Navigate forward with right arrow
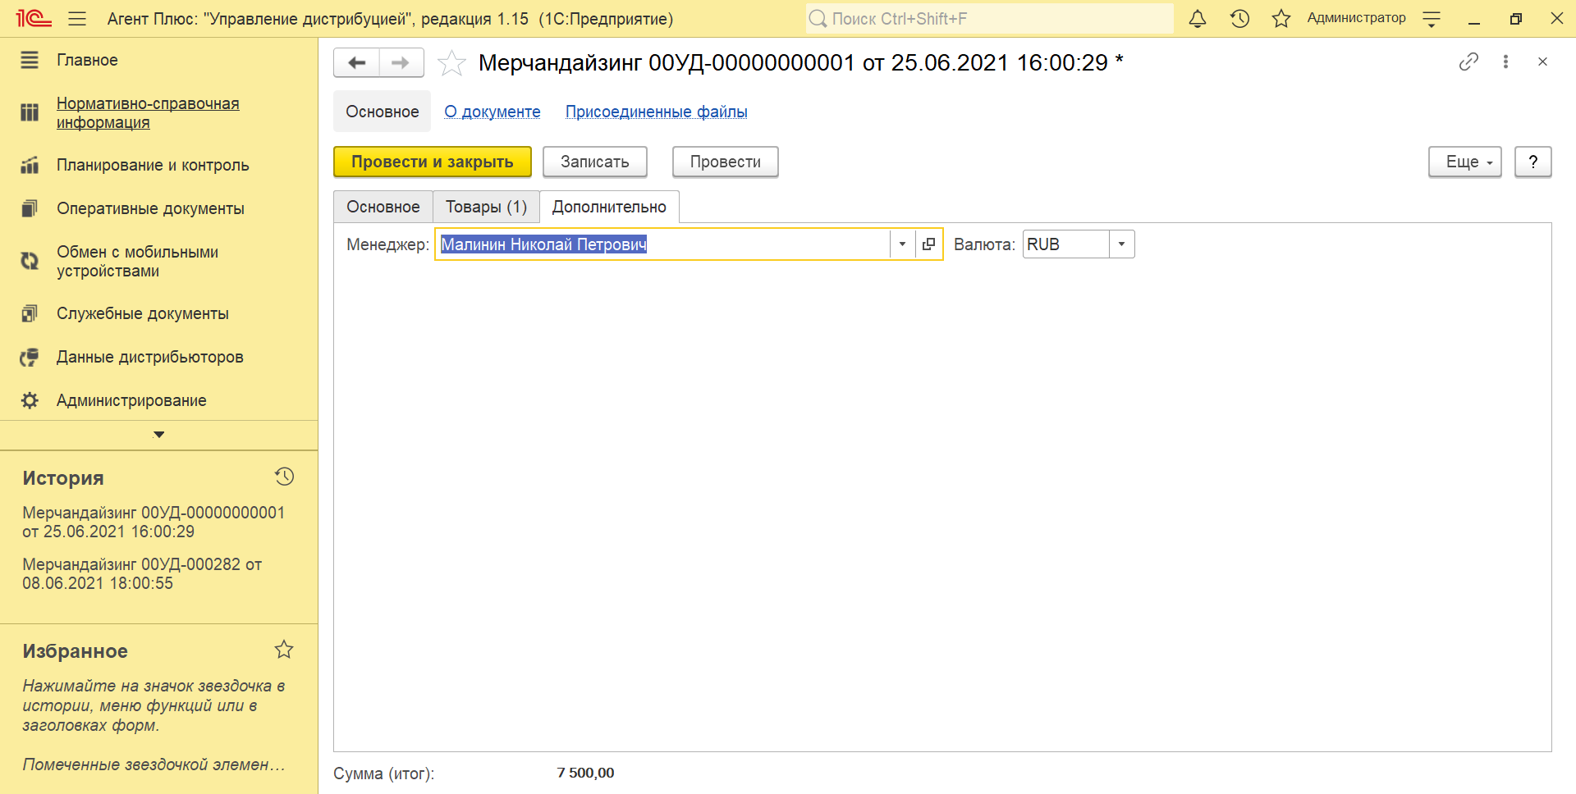 401,62
